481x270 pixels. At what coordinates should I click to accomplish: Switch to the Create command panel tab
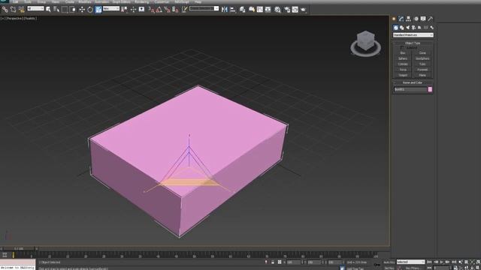pos(394,19)
